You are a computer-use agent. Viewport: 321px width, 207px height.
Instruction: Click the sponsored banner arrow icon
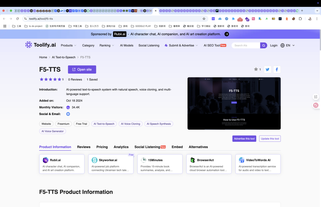click(226, 34)
